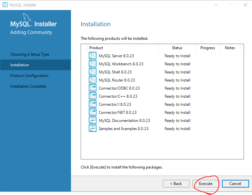
Task: Open the Product Configuration step
Action: click(x=29, y=76)
